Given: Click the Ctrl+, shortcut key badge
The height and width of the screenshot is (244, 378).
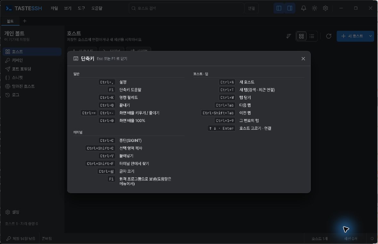Looking at the screenshot, I should [107, 82].
